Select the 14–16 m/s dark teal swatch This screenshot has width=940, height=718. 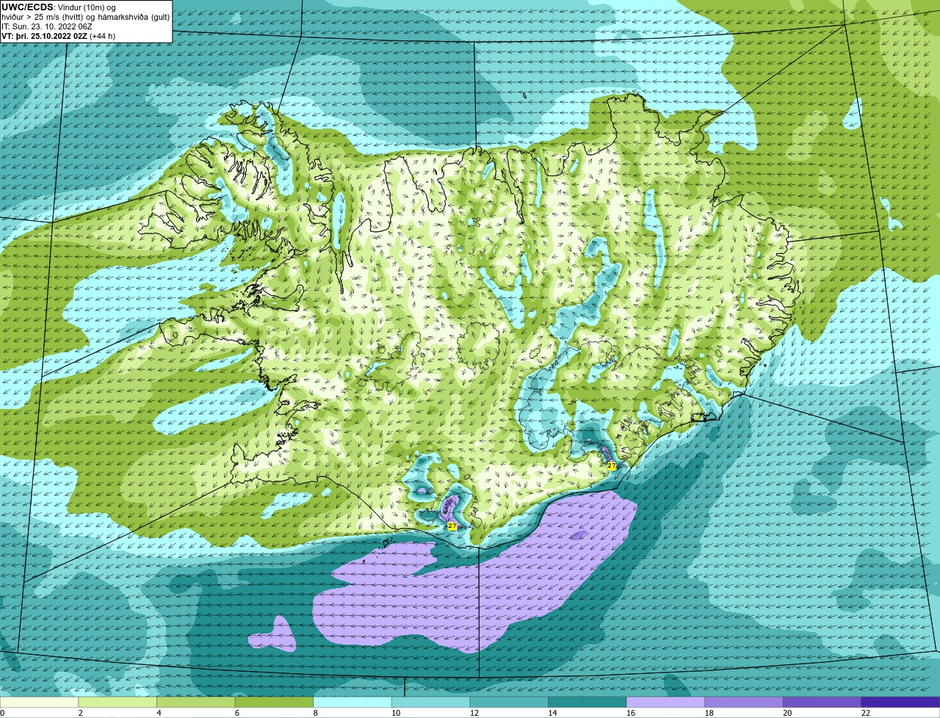[587, 703]
